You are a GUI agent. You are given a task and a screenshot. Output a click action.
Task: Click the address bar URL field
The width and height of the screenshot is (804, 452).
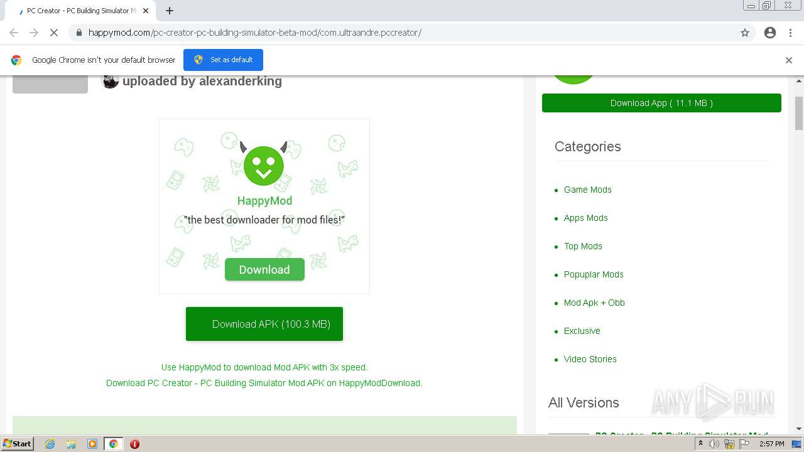point(402,33)
